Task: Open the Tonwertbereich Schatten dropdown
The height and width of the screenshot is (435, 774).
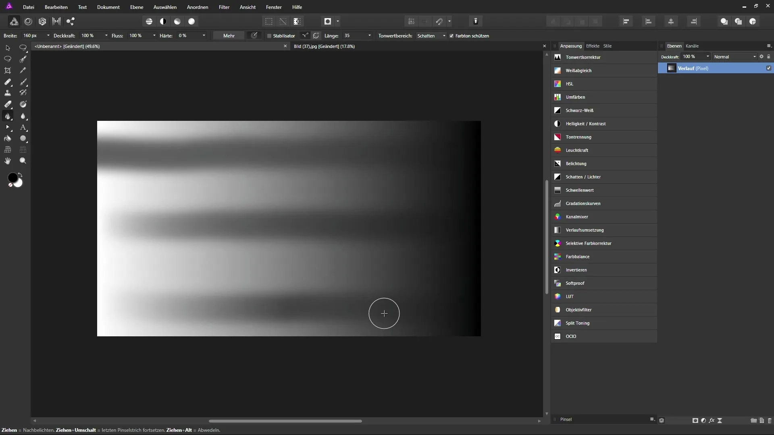Action: tap(431, 36)
